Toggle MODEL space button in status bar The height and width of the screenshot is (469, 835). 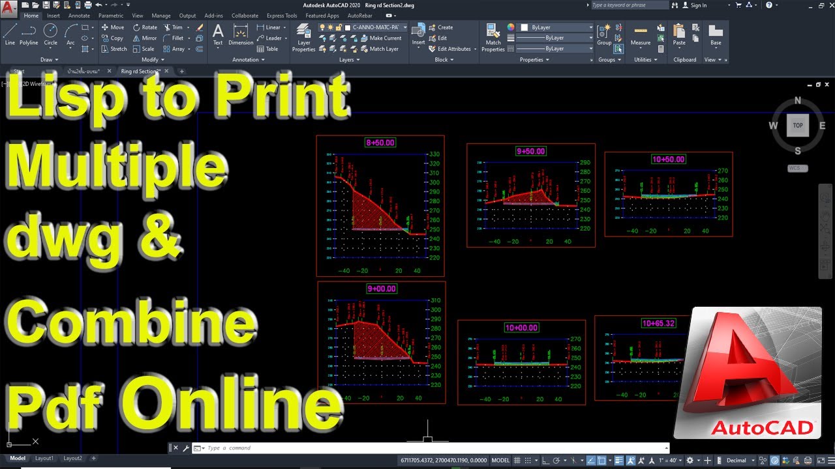coord(500,461)
